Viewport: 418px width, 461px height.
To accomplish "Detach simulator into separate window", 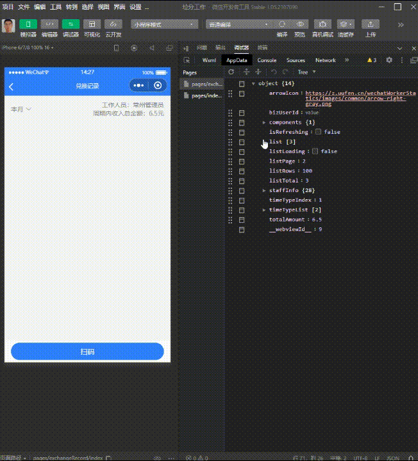I will click(169, 48).
